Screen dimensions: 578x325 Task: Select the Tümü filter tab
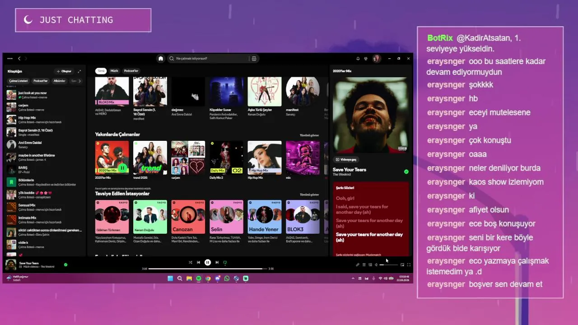click(101, 71)
